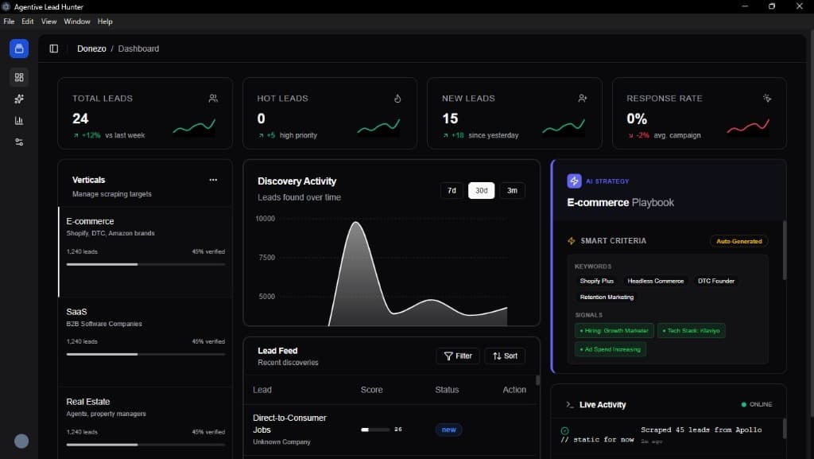Open the dashboard grid icon in sidebar
The image size is (814, 459).
[x=19, y=77]
